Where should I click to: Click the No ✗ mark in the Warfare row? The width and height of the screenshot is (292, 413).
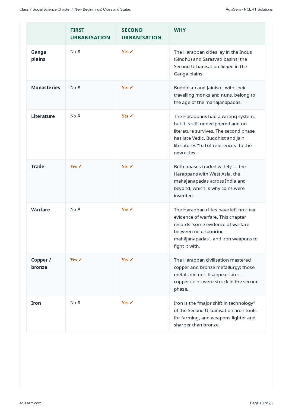pos(75,209)
